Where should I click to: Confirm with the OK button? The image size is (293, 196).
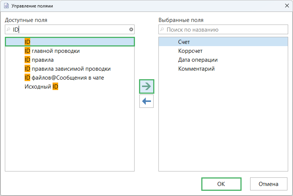[221, 184]
